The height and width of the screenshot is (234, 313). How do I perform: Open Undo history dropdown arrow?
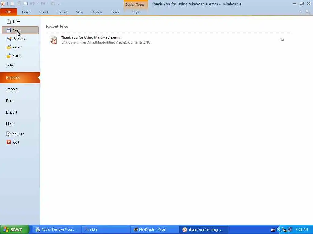click(x=37, y=4)
